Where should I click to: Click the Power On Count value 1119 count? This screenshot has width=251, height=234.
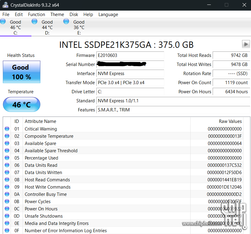click(231, 83)
